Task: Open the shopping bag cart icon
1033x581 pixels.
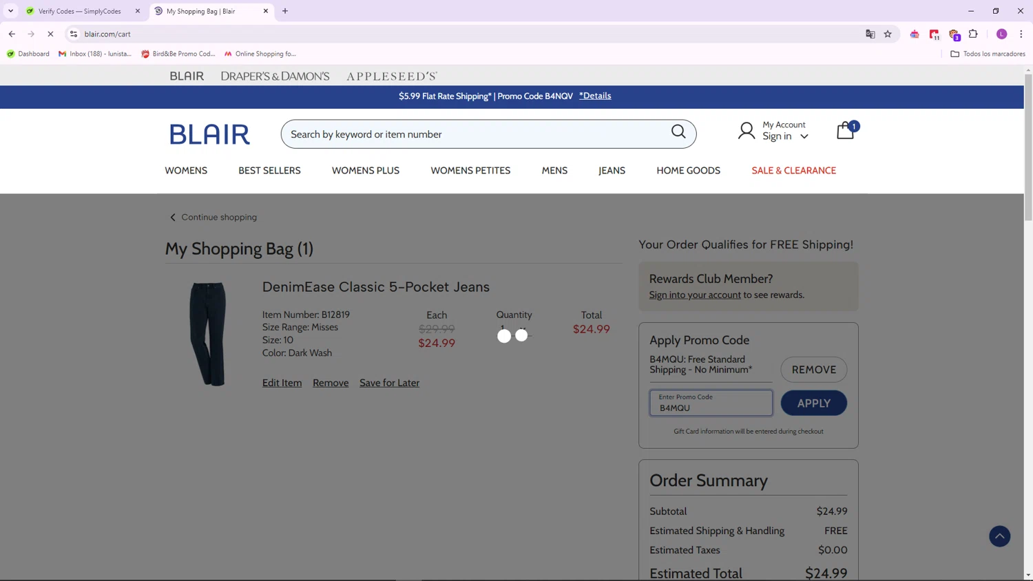Action: point(846,130)
